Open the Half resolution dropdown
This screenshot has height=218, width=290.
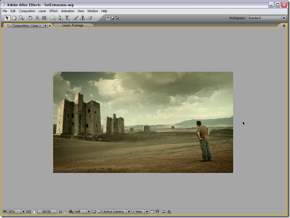point(82,211)
